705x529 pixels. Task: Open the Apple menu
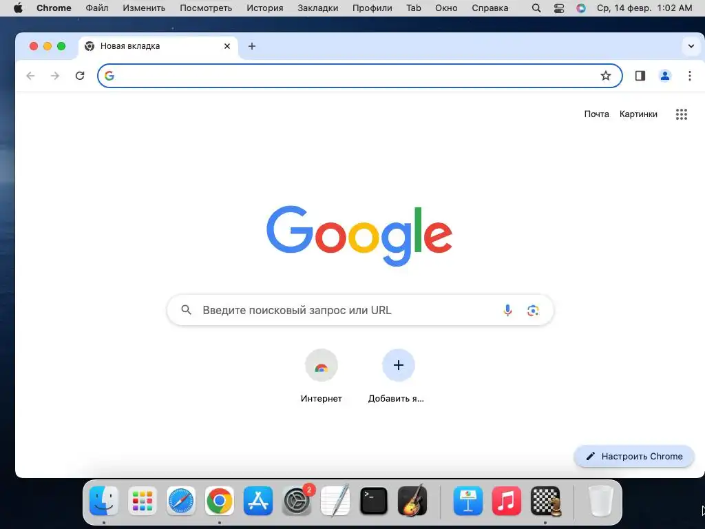click(18, 8)
